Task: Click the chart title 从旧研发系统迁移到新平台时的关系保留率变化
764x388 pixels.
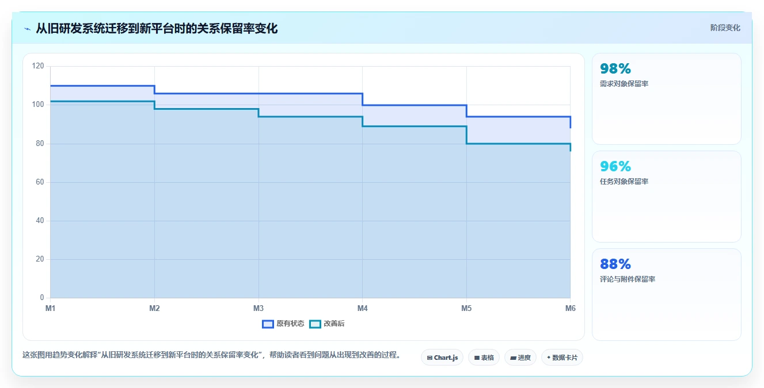Action: click(x=157, y=28)
